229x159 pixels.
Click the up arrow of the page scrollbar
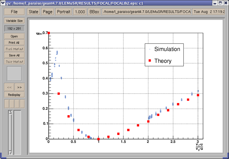click(x=10, y=113)
